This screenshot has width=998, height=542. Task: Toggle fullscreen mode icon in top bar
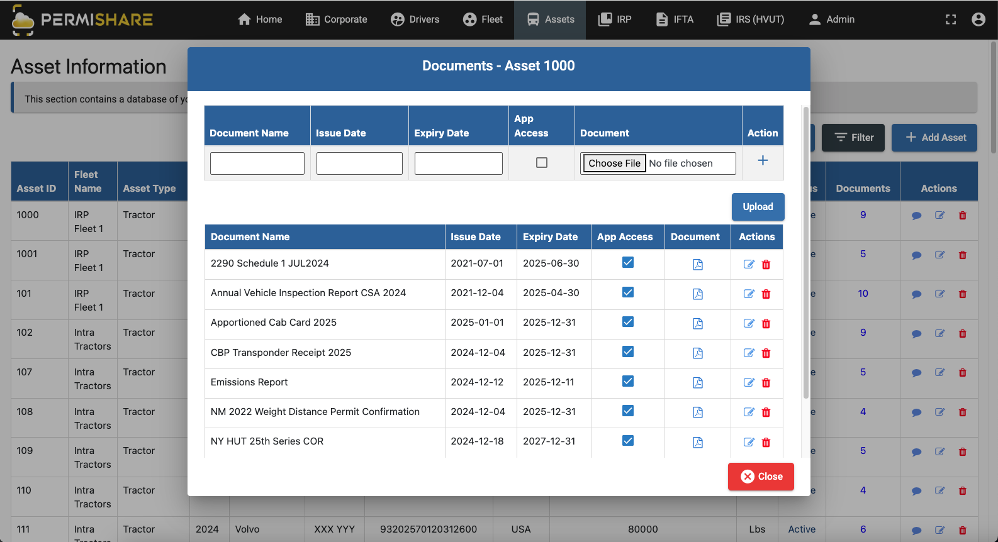[x=951, y=19]
